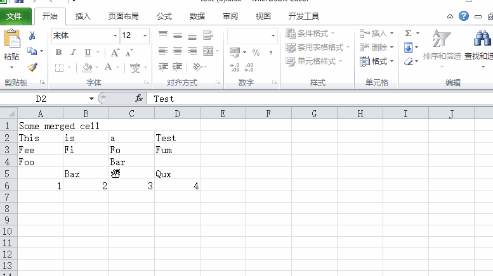Expand underline style arrow
Screen dimensions: 493x276
click(x=98, y=53)
